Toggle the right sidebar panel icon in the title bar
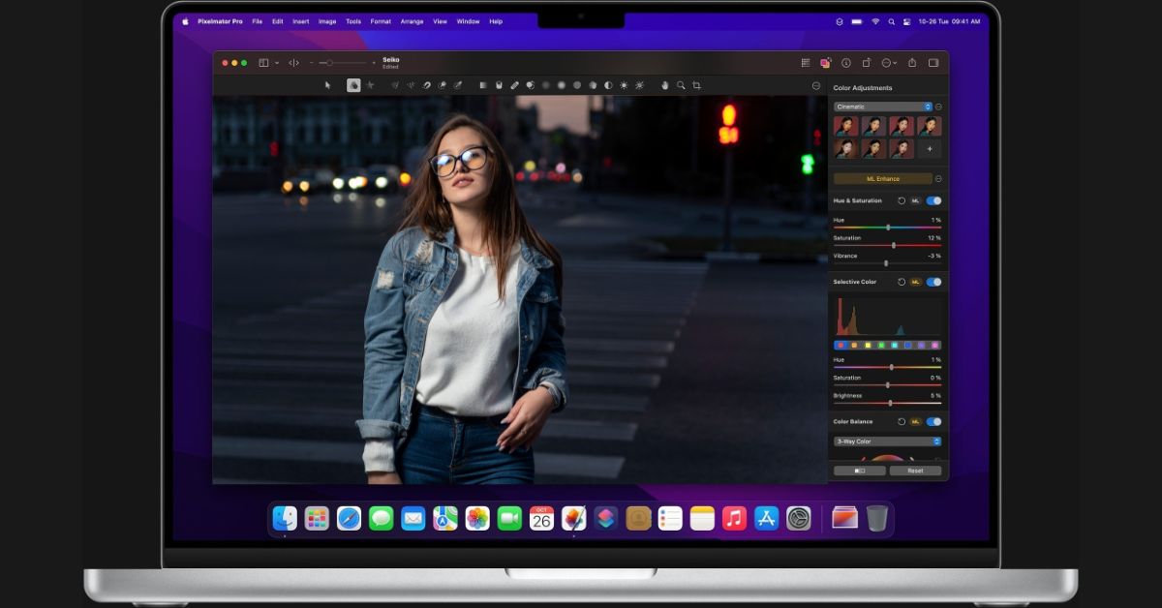The width and height of the screenshot is (1162, 608). pos(933,63)
